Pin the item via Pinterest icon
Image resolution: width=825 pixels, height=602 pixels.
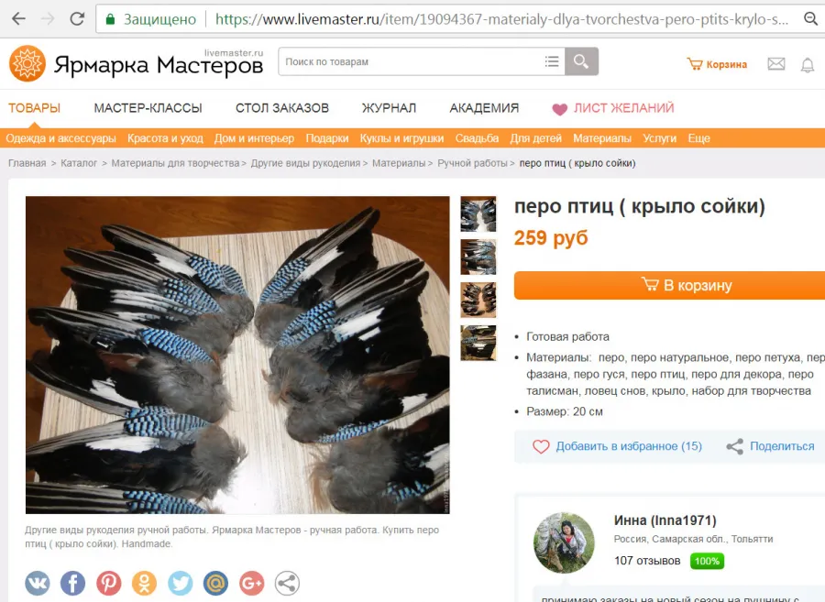(x=109, y=583)
